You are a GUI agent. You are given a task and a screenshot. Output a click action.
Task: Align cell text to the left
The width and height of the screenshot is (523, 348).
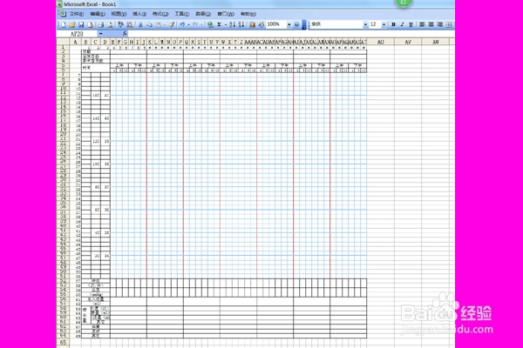[422, 24]
